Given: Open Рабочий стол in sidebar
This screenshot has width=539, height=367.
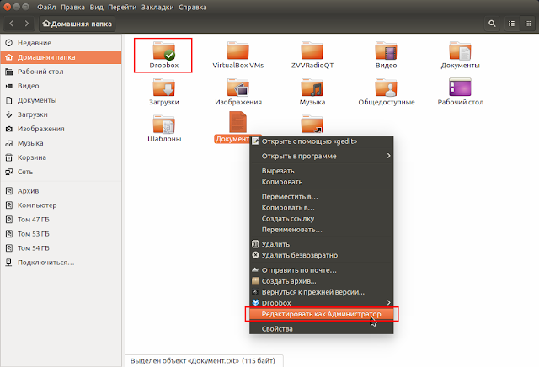Looking at the screenshot, I should 61,72.
